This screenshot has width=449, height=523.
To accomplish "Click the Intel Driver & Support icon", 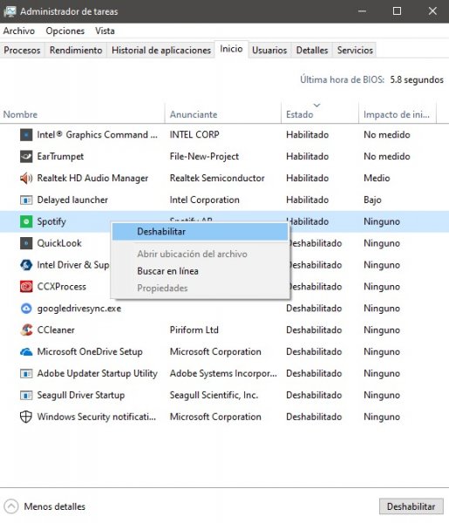I will (x=26, y=265).
